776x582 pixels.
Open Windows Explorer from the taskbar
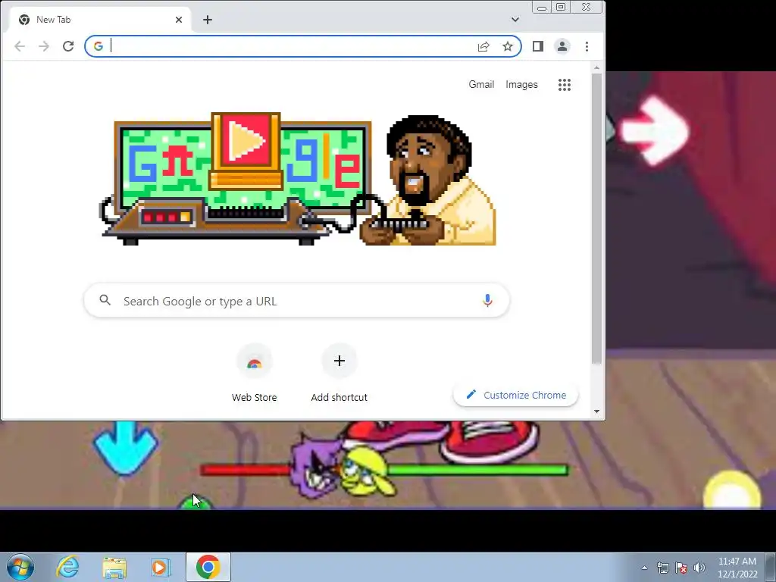point(114,567)
